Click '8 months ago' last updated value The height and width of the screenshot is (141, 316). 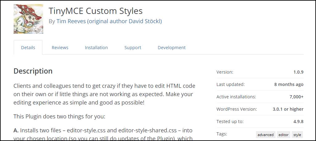pyautogui.click(x=289, y=84)
